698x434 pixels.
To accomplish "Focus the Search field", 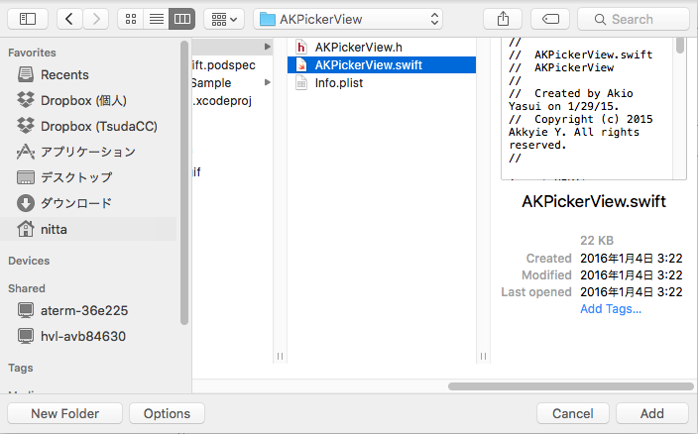I will 633,19.
